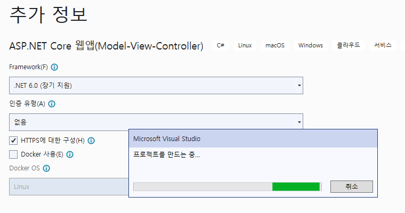Click the 프로젝트를 만드는 중... status text

pos(166,154)
